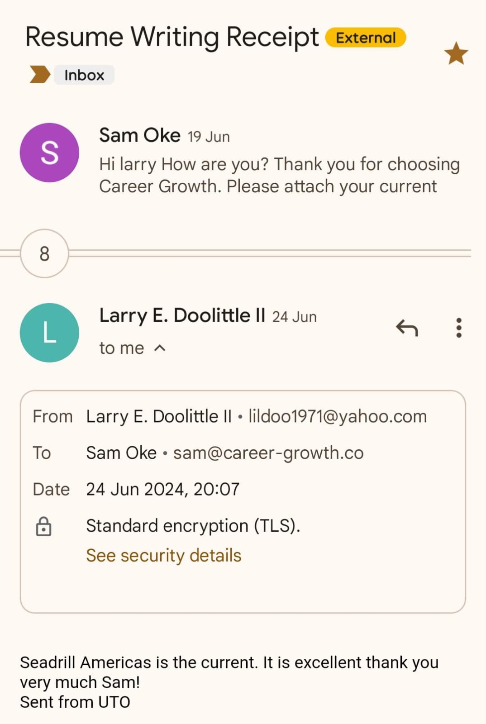The height and width of the screenshot is (724, 486).
Task: Tap the Resume Writing Receipt subject
Action: point(172,37)
